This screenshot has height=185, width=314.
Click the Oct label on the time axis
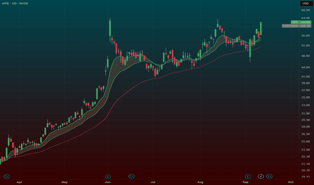coord(291,182)
